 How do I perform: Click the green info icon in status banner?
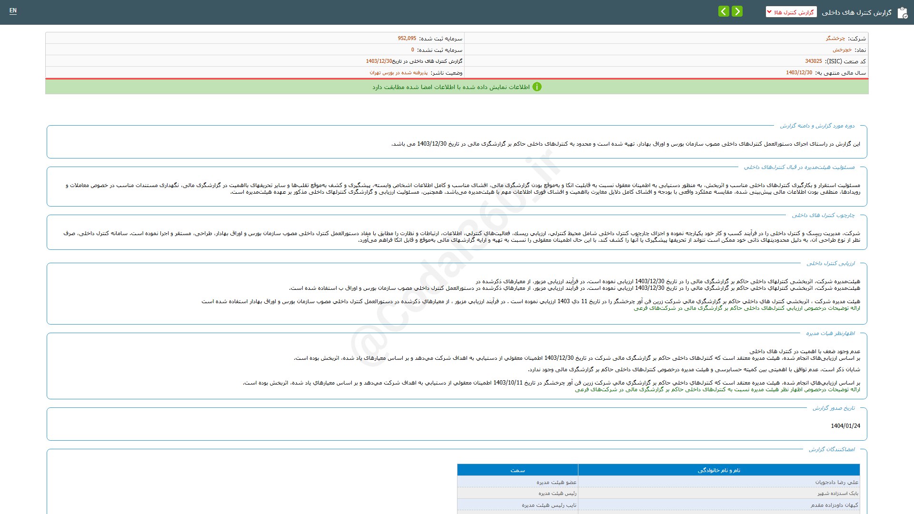(x=537, y=87)
